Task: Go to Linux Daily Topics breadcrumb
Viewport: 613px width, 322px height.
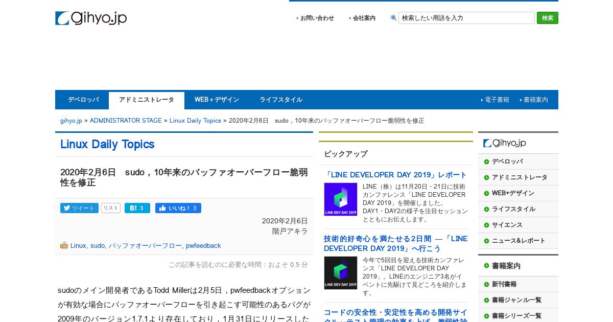Action: tap(195, 121)
